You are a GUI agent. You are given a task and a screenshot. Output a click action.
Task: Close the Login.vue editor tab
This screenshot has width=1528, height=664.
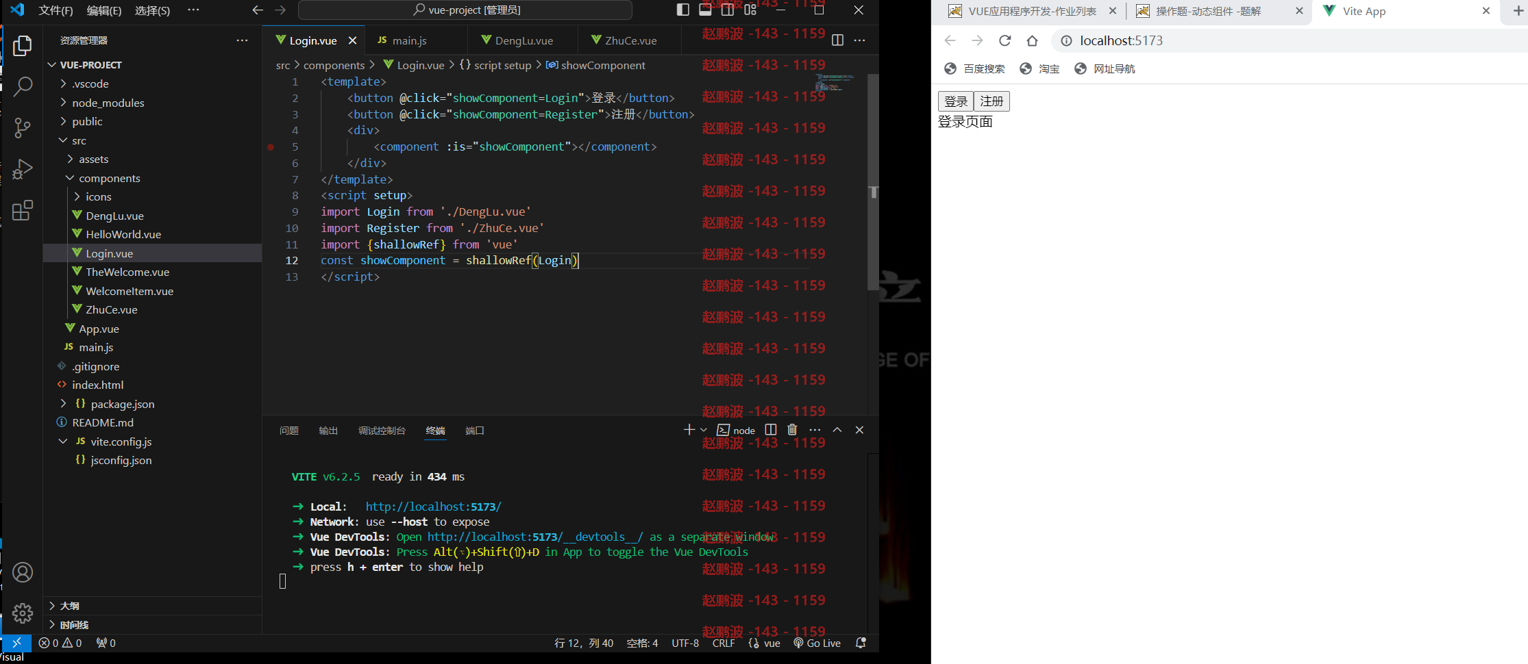[x=352, y=40]
